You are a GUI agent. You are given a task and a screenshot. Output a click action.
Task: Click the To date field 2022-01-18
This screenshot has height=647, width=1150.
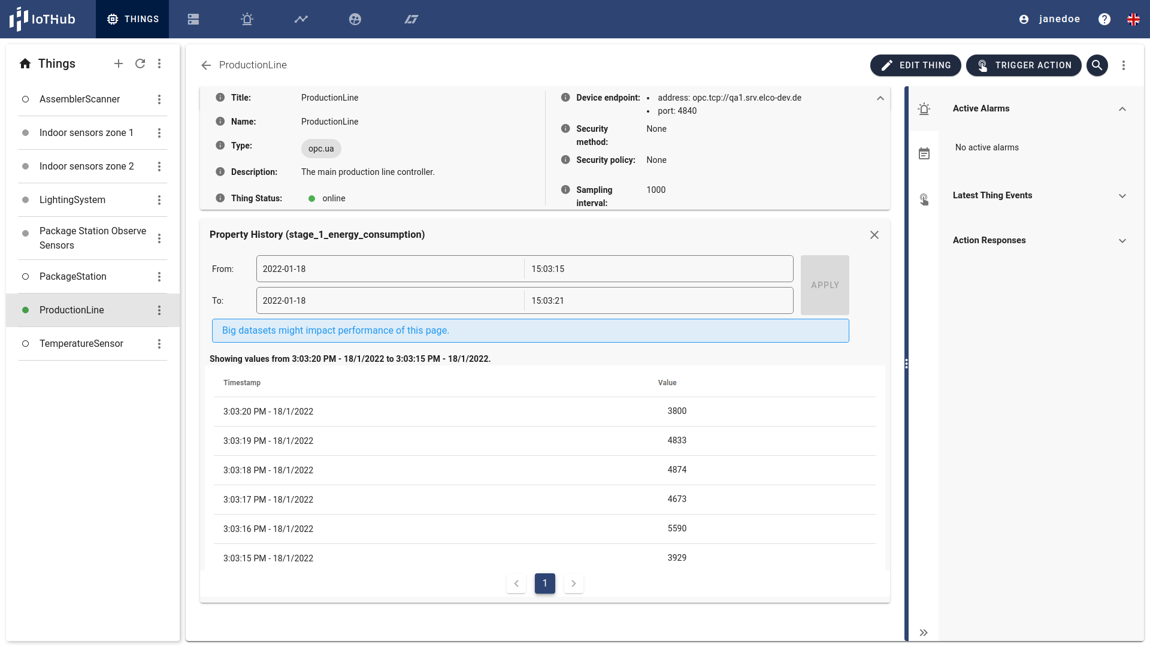point(391,301)
